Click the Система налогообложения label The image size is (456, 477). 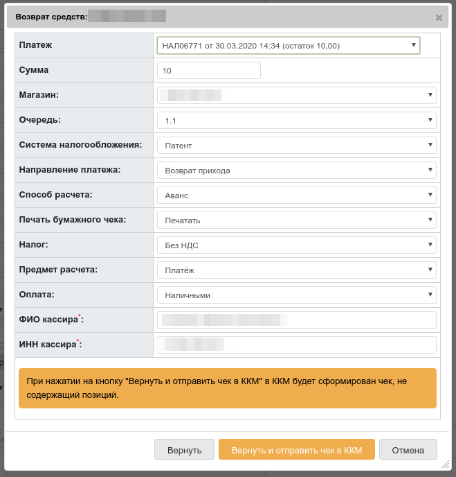[80, 145]
